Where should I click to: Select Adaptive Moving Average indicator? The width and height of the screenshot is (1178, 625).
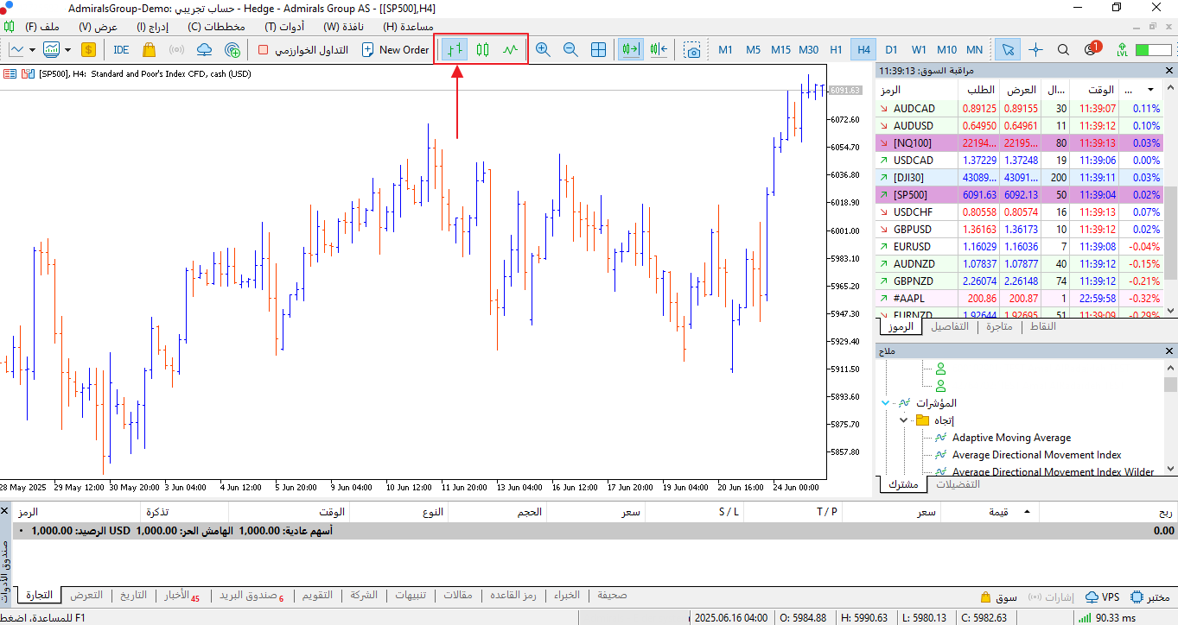coord(1011,438)
